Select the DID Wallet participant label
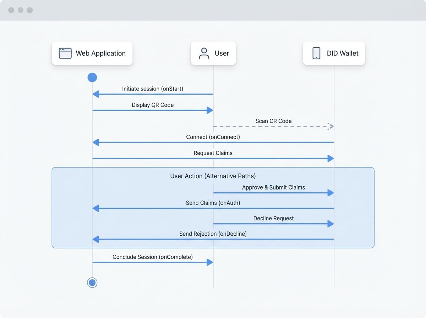This screenshot has width=426, height=318. point(343,53)
